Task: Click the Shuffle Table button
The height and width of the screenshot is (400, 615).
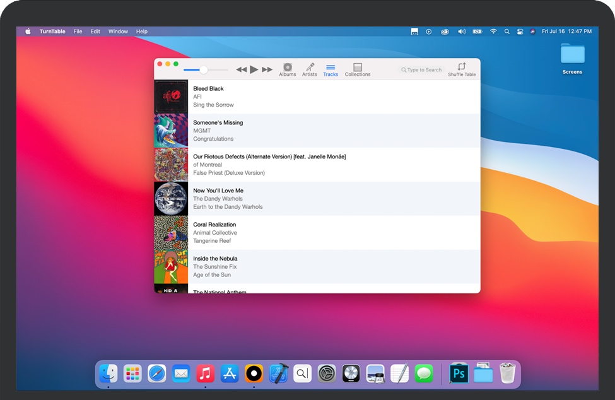Action: tap(462, 69)
